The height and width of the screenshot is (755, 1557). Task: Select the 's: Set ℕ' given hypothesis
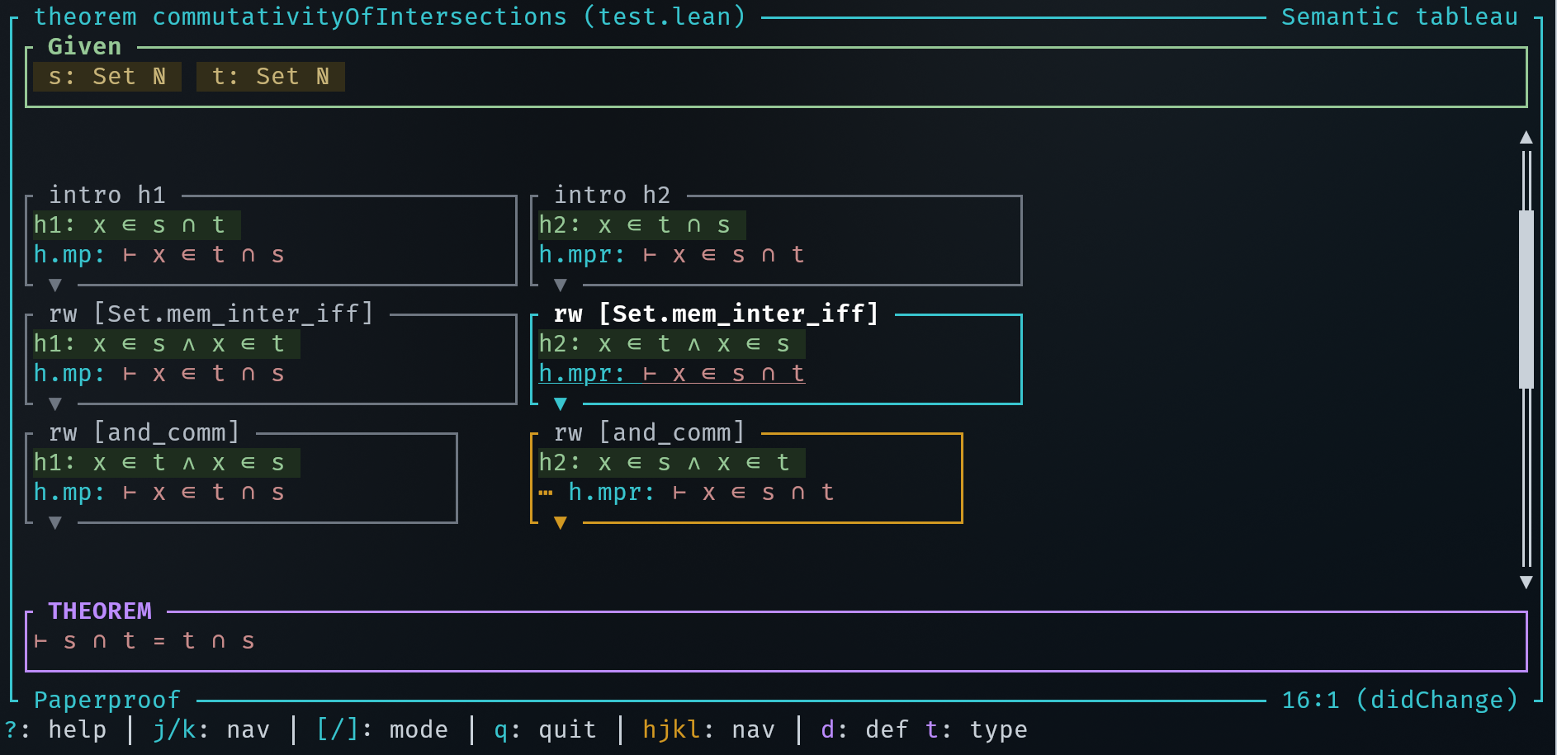coord(107,77)
